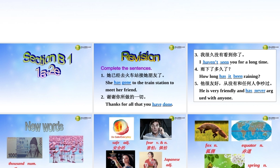Select the 'Be Safe Everyday' safety image
The width and height of the screenshot is (280, 168).
tap(121, 129)
